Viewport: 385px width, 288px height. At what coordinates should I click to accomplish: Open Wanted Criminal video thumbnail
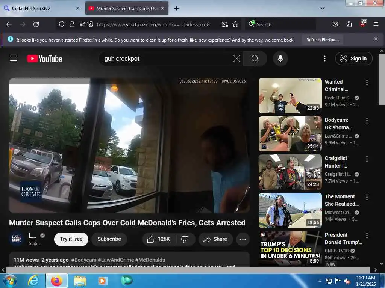click(x=290, y=96)
